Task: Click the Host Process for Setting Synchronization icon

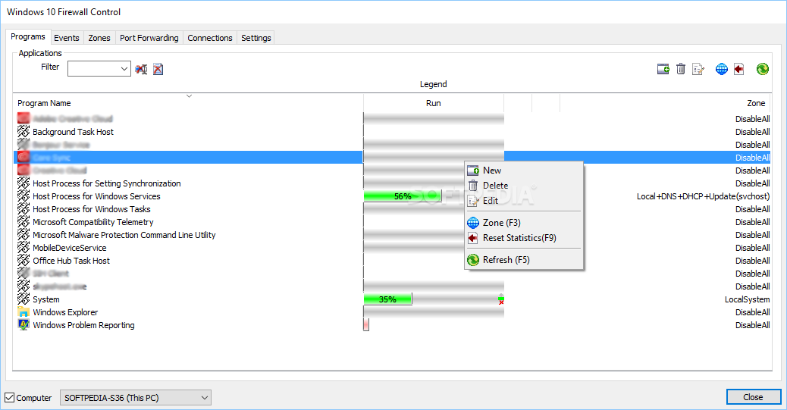Action: 24,183
